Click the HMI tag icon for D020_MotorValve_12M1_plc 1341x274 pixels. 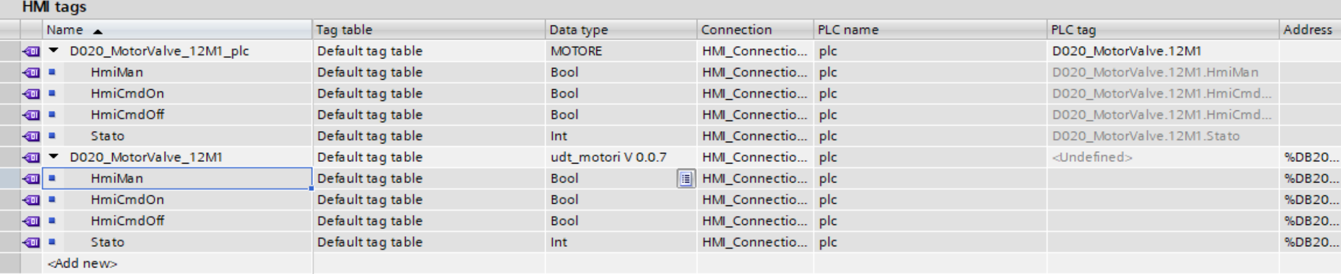point(31,51)
